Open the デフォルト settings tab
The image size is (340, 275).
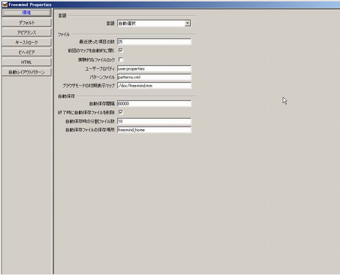point(26,22)
